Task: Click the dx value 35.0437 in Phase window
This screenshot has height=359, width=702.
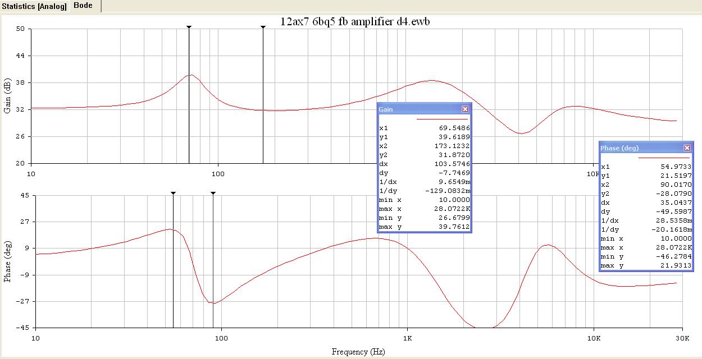Action: 676,202
